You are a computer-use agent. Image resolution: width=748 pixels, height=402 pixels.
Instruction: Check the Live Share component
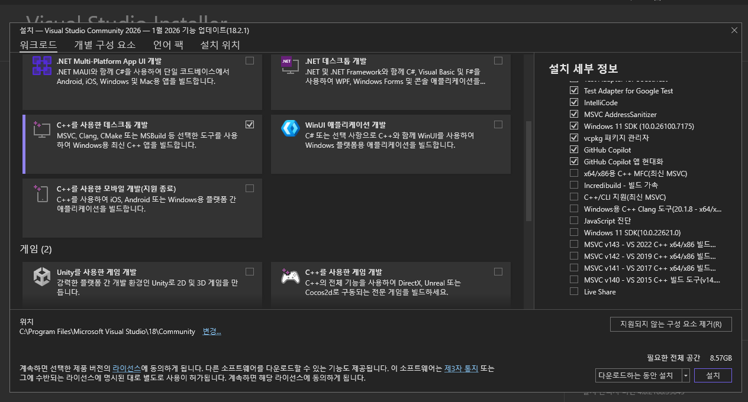(574, 291)
